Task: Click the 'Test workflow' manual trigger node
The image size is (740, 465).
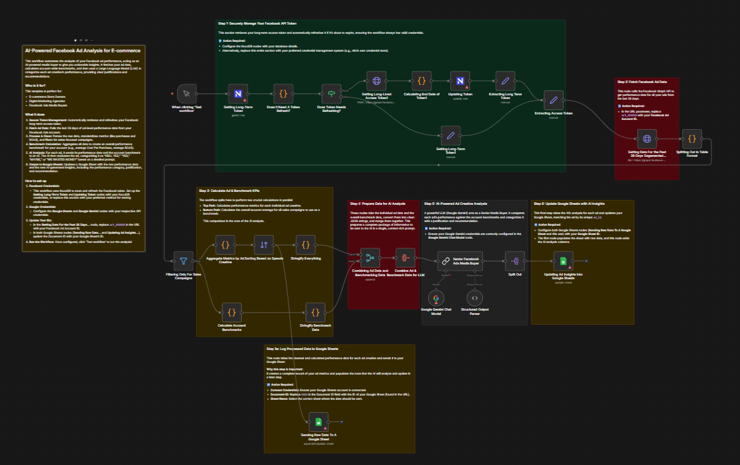Action: [186, 94]
